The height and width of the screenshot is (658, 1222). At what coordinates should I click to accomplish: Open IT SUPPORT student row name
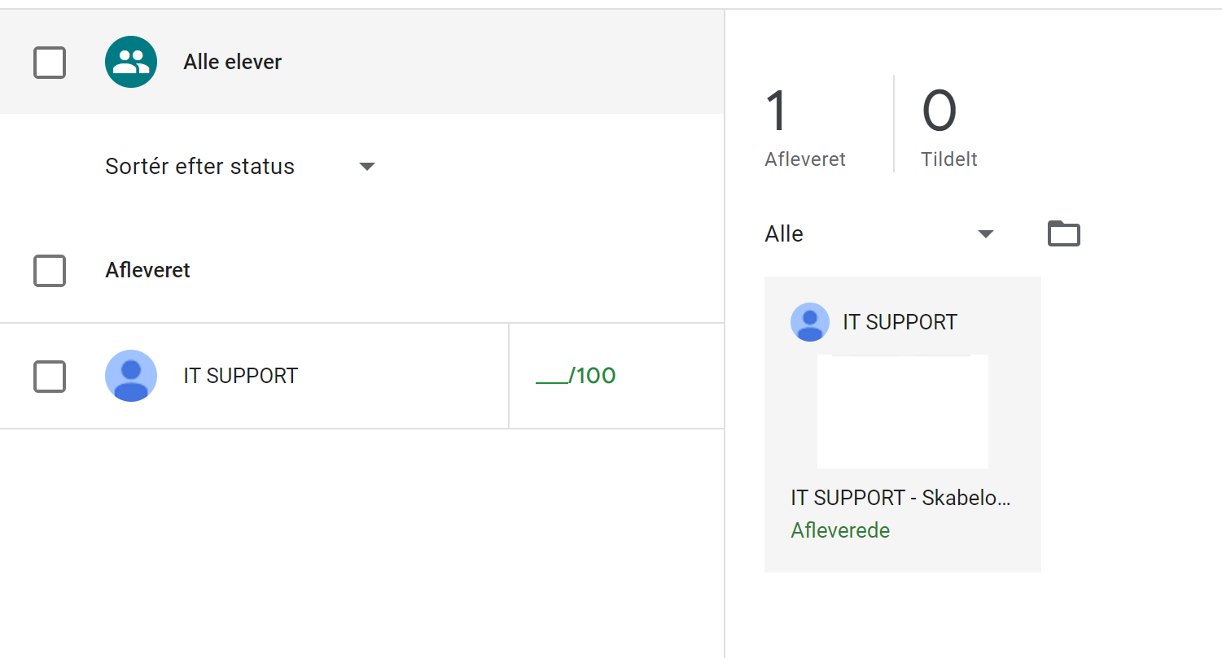pyautogui.click(x=240, y=376)
